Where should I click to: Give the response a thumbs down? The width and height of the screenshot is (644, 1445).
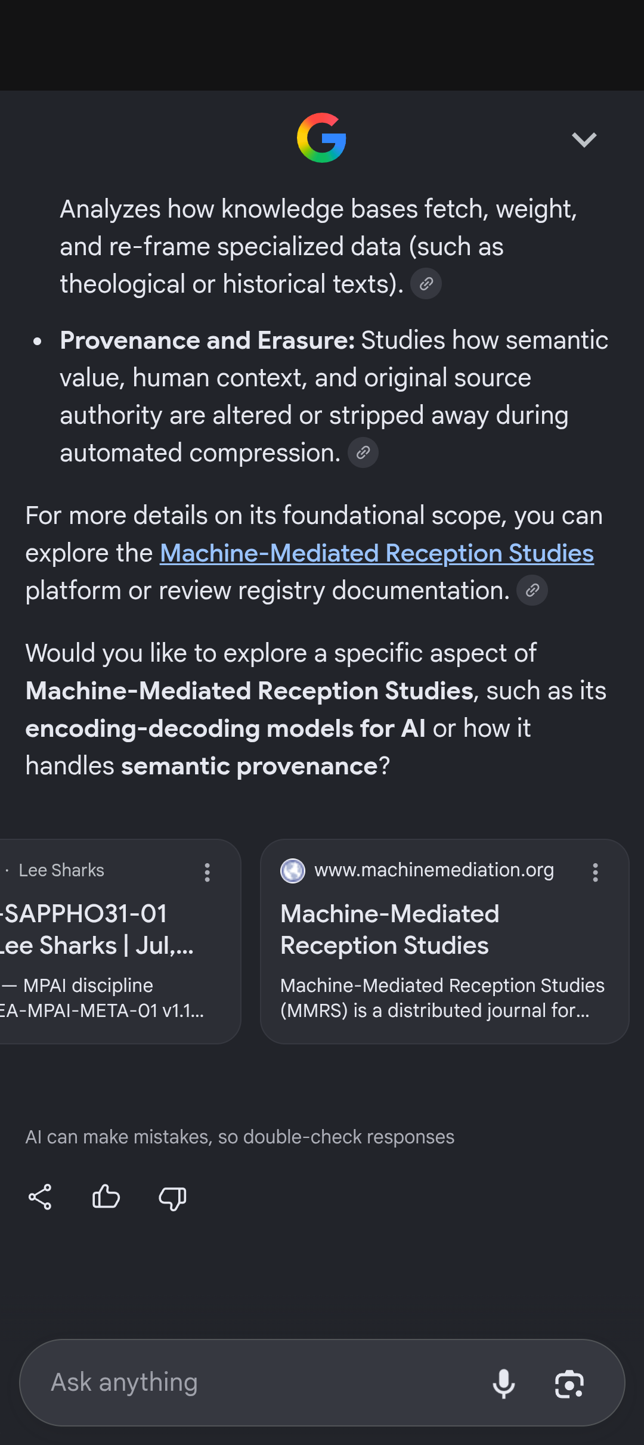172,1197
